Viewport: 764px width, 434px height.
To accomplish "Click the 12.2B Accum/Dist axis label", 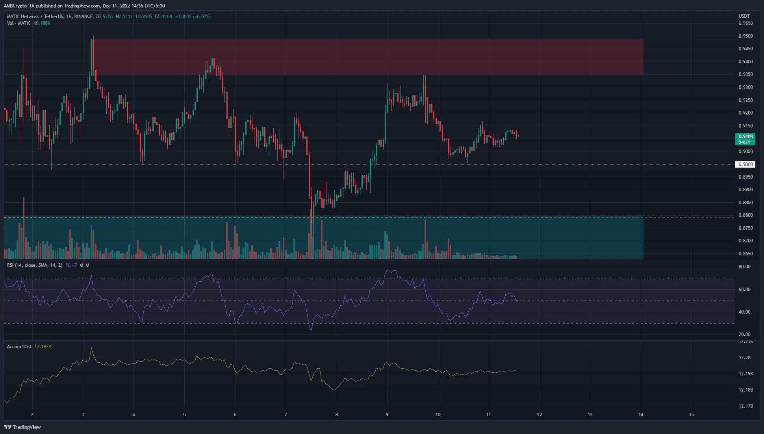I will (x=744, y=358).
